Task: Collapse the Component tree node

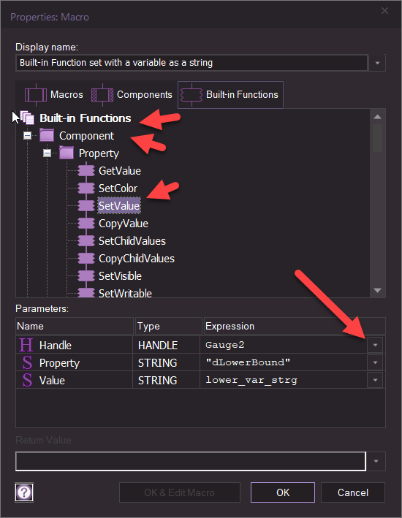Action: (x=28, y=135)
